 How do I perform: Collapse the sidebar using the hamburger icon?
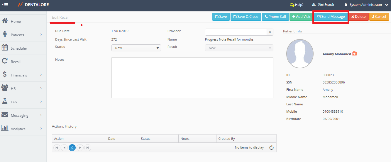[5, 5]
